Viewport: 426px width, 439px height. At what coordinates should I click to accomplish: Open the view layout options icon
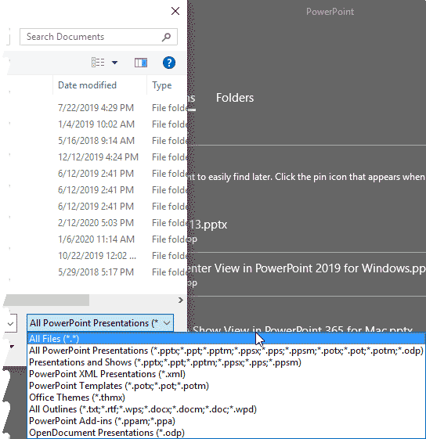coord(98,63)
